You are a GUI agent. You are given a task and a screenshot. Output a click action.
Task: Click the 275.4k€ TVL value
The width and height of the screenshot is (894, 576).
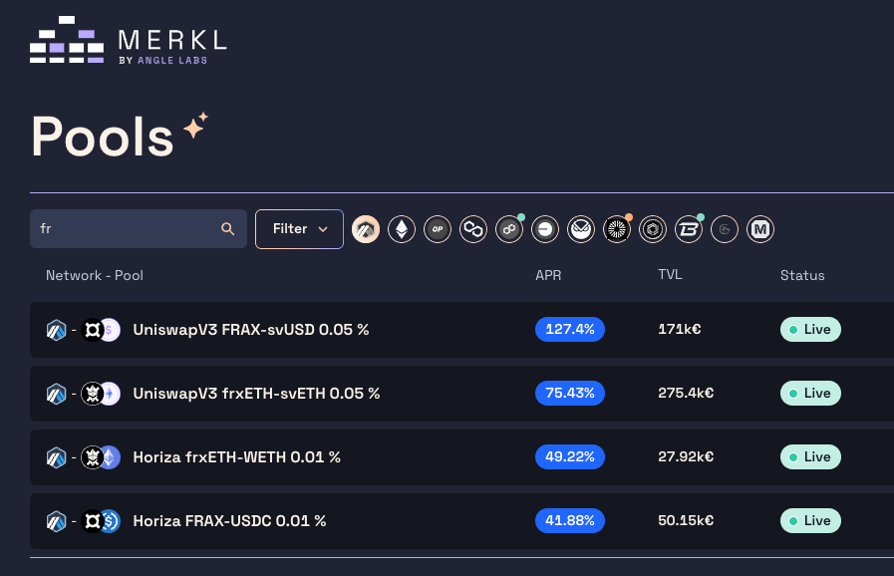[686, 393]
